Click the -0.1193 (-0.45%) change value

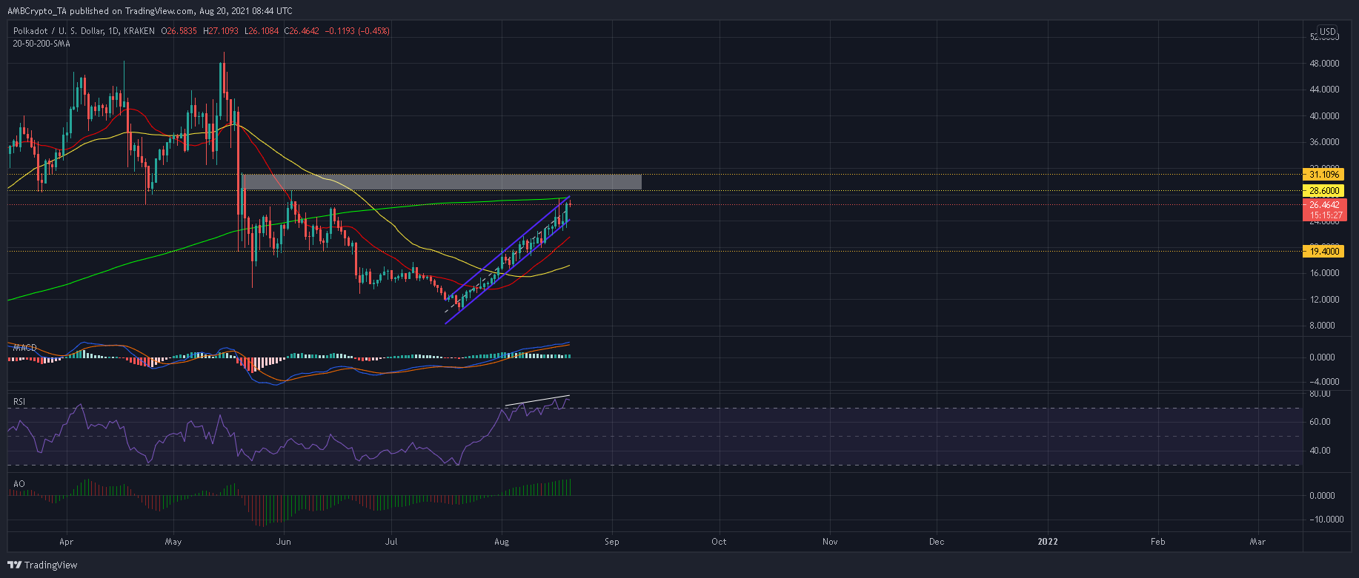tap(359, 31)
